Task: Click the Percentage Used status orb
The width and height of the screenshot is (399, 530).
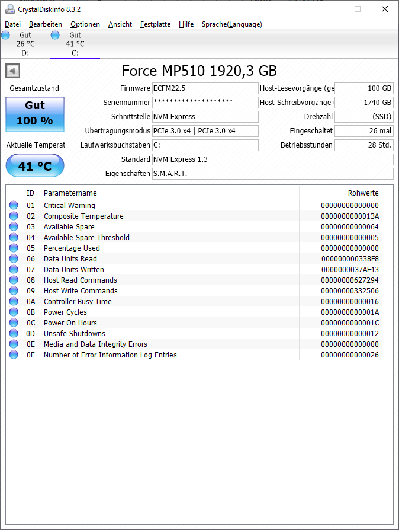Action: coord(14,248)
